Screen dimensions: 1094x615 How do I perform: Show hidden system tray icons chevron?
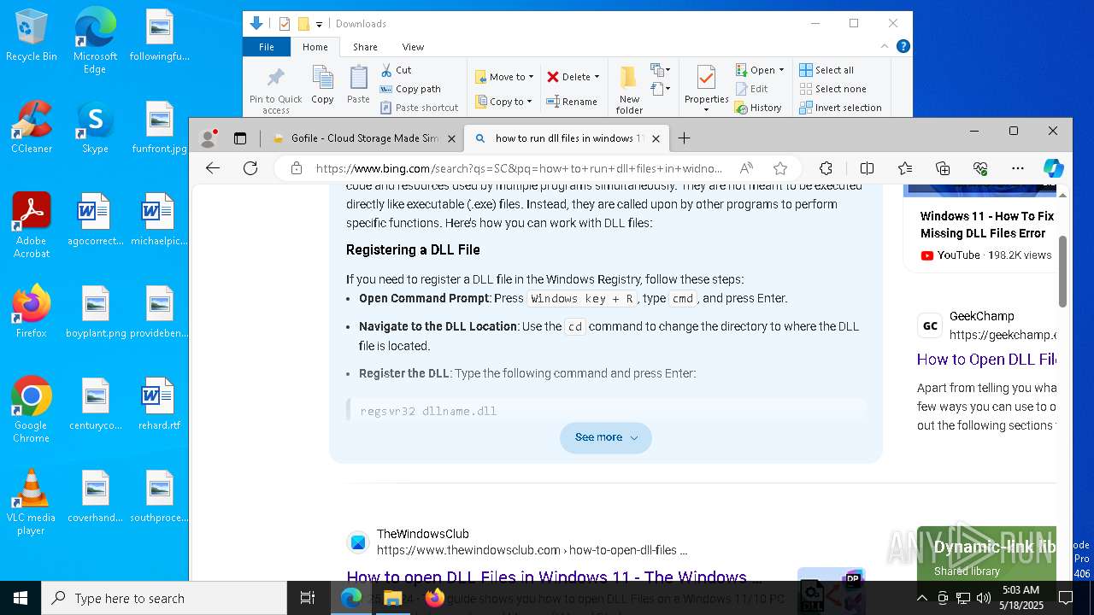pos(921,599)
